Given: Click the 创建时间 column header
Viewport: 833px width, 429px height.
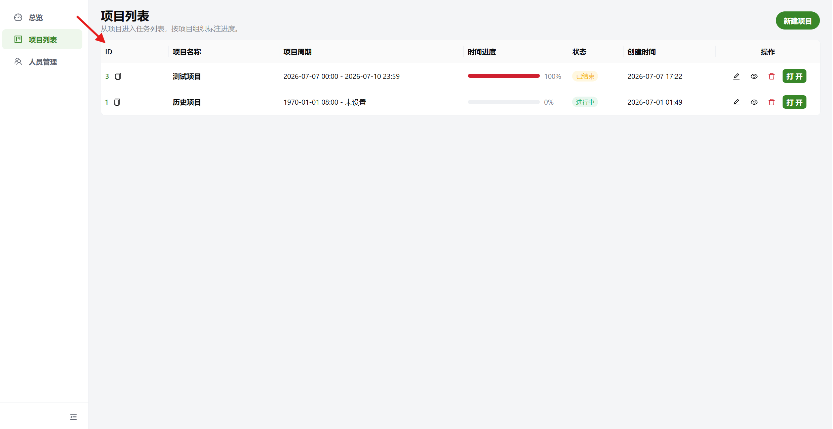Looking at the screenshot, I should tap(641, 52).
